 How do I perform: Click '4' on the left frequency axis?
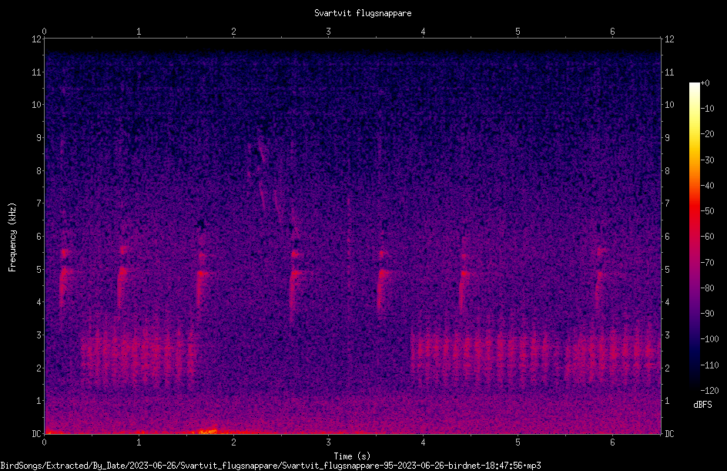pyautogui.click(x=39, y=302)
